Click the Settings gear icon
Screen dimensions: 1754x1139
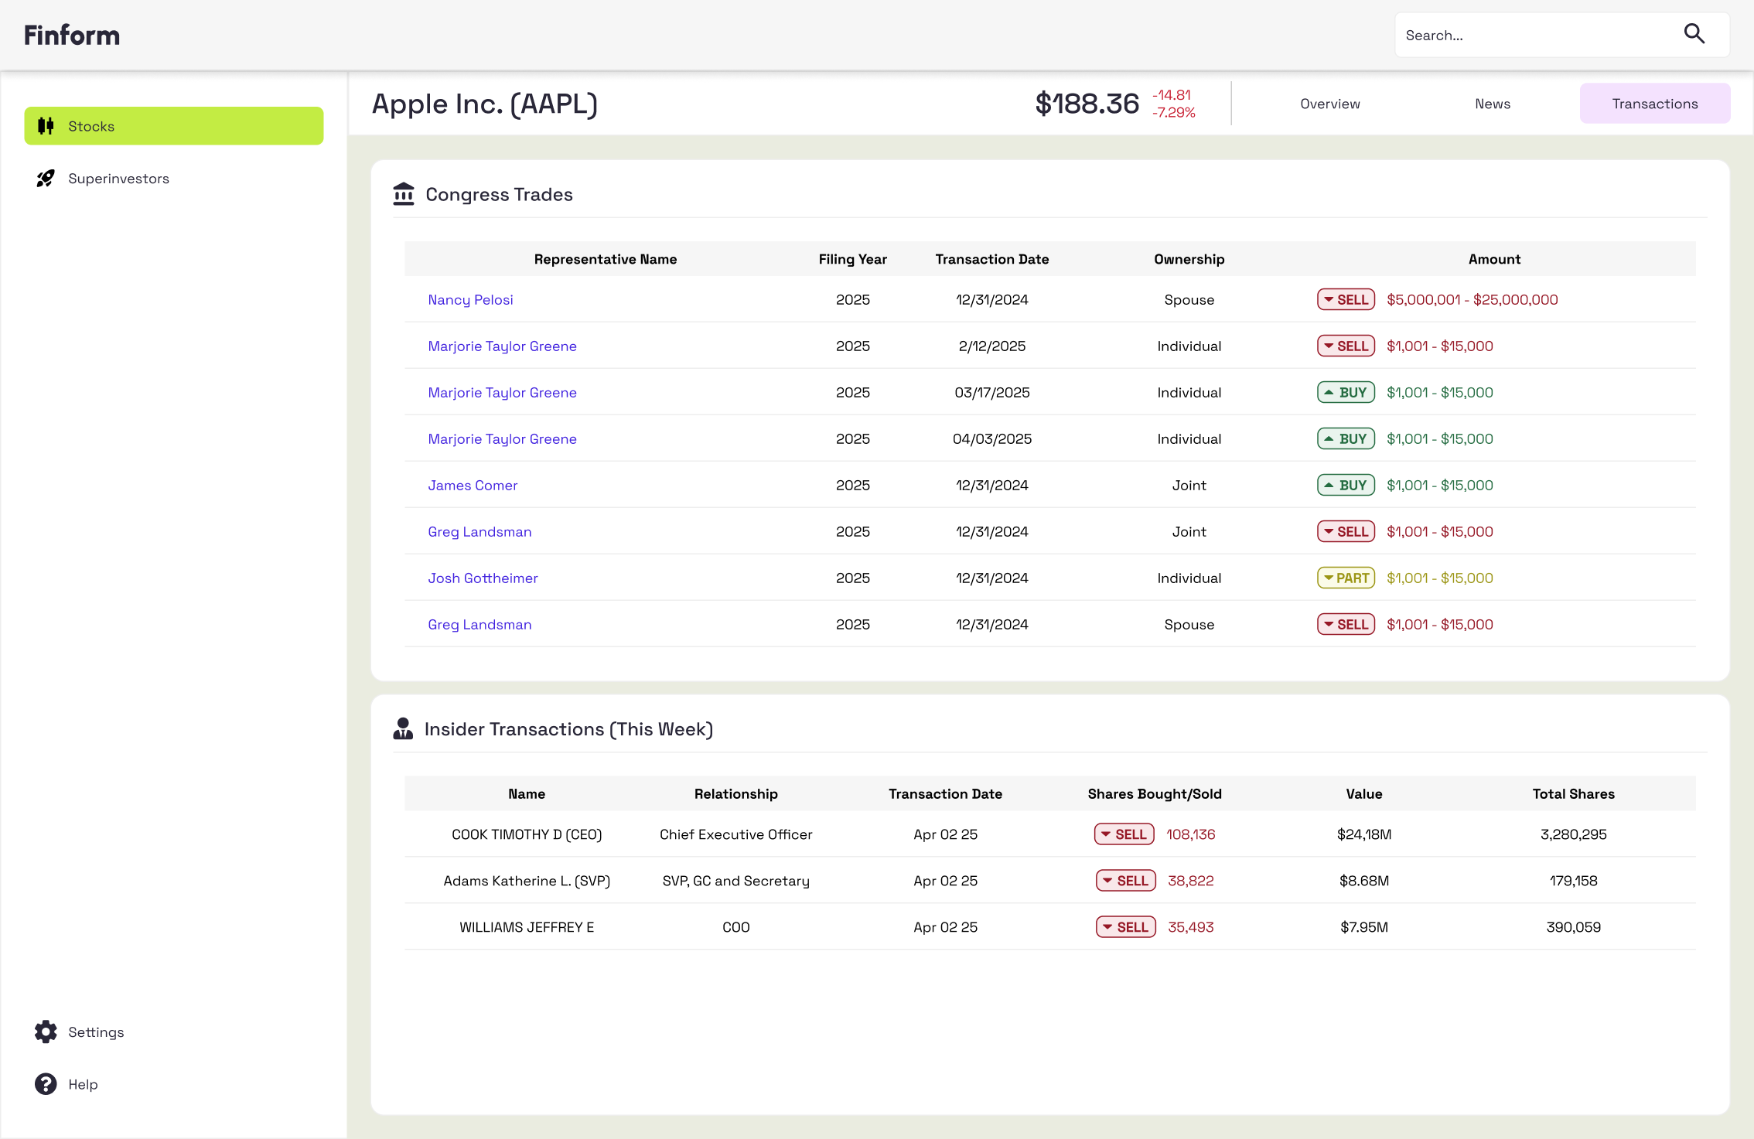46,1032
